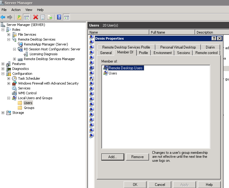This screenshot has width=229, height=188.
Task: Click the blue Help question-mark icon
Action: point(59,17)
